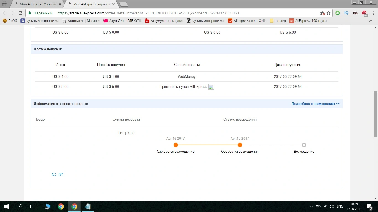This screenshot has height=212, width=378.
Task: Open the Купить моторное ма bookmark
Action: tap(205, 21)
